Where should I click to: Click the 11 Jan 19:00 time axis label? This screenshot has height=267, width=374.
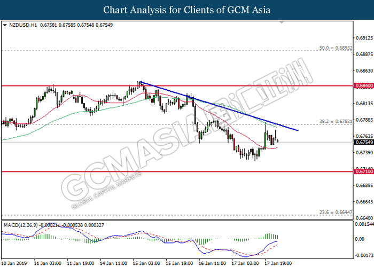[81, 263]
